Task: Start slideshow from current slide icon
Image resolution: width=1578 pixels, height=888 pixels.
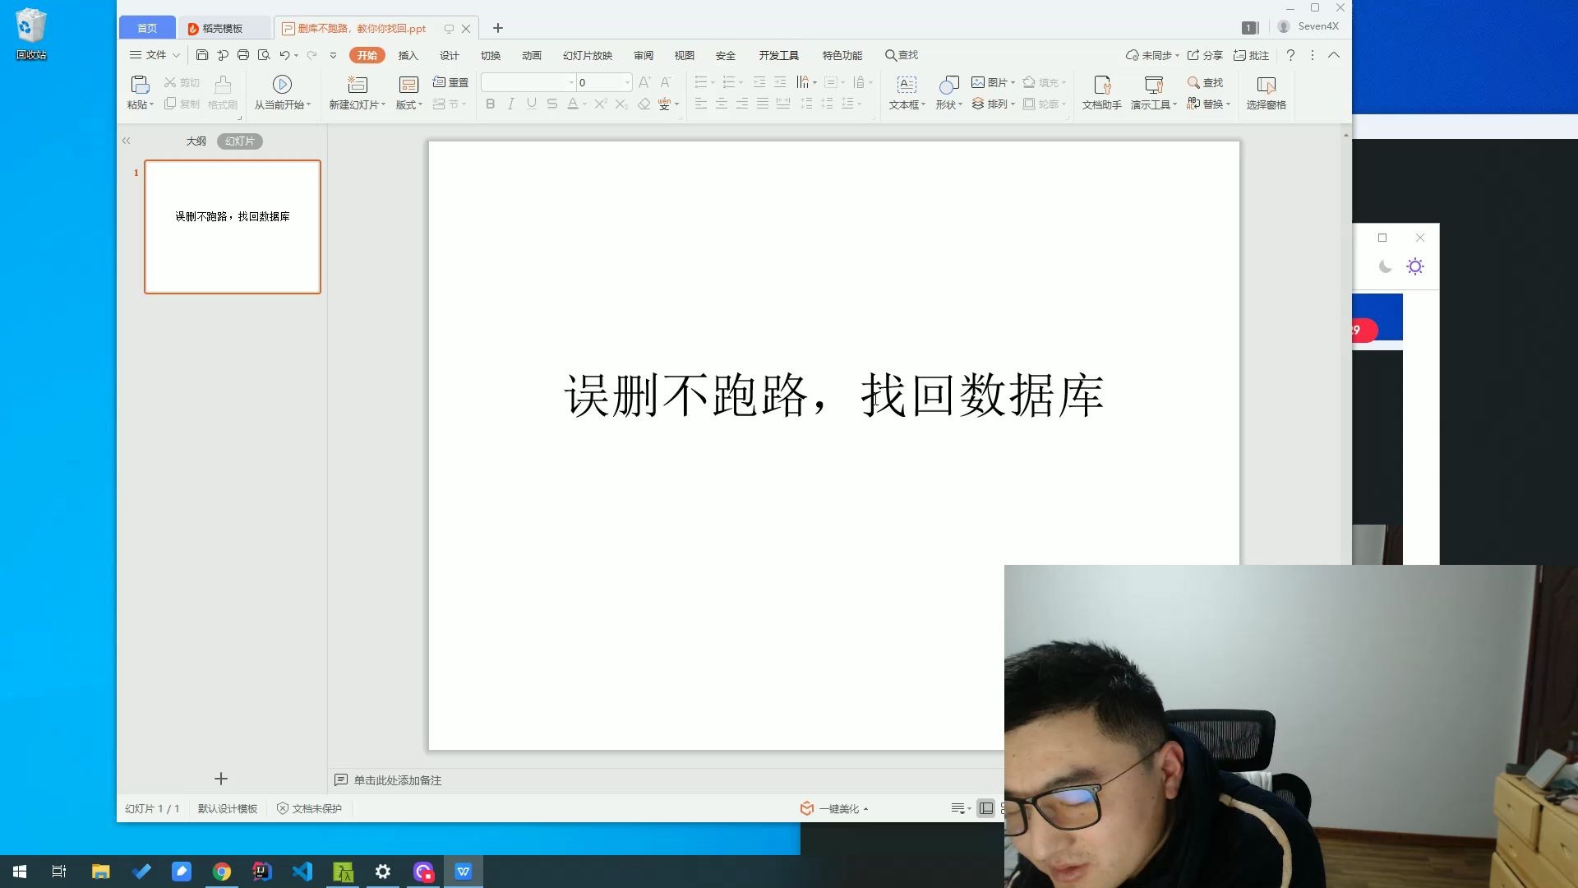Action: click(x=282, y=85)
